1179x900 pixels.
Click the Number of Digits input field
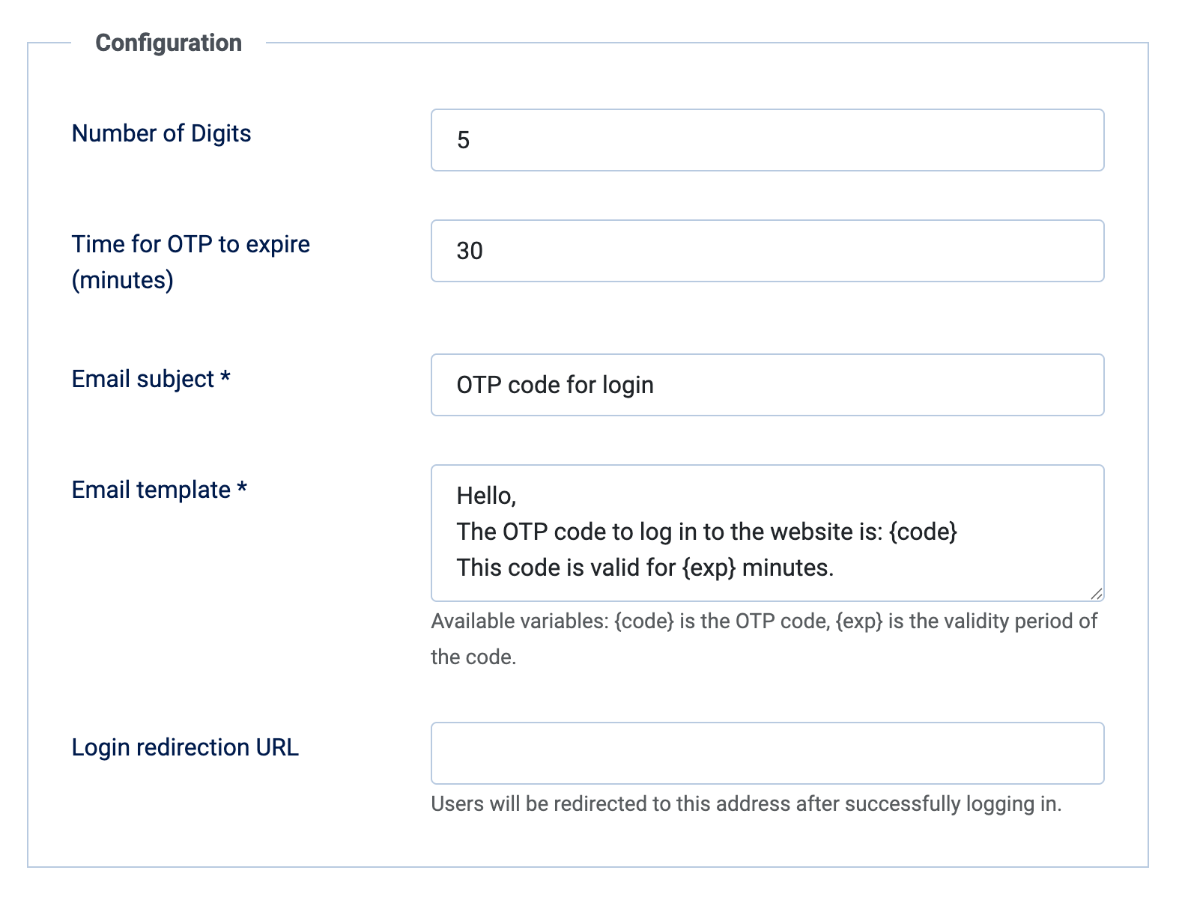pos(767,140)
